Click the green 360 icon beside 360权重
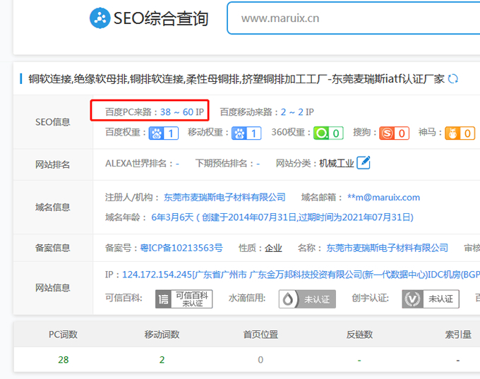This screenshot has height=379, width=480. click(321, 133)
